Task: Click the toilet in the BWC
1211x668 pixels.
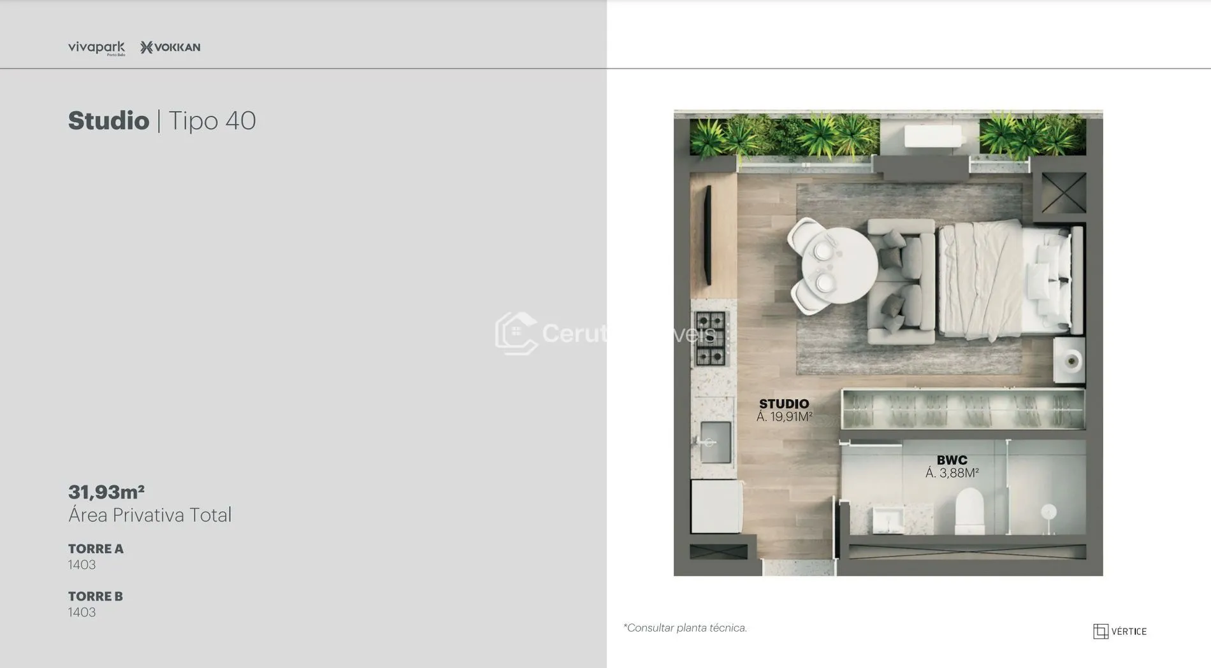Action: 969,511
